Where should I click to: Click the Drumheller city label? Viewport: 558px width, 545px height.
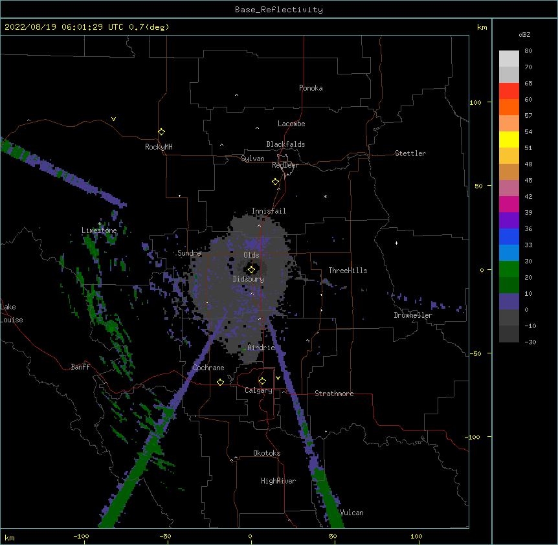pyautogui.click(x=413, y=315)
